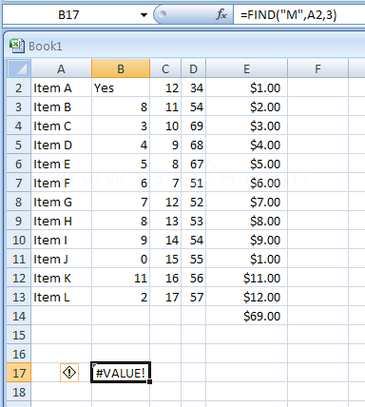Viewport: 365px width, 407px height.
Task: Click the fx Insert Function icon
Action: [221, 14]
